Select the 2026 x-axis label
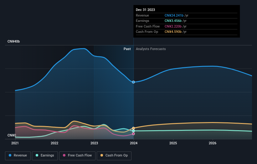 tap(213, 143)
